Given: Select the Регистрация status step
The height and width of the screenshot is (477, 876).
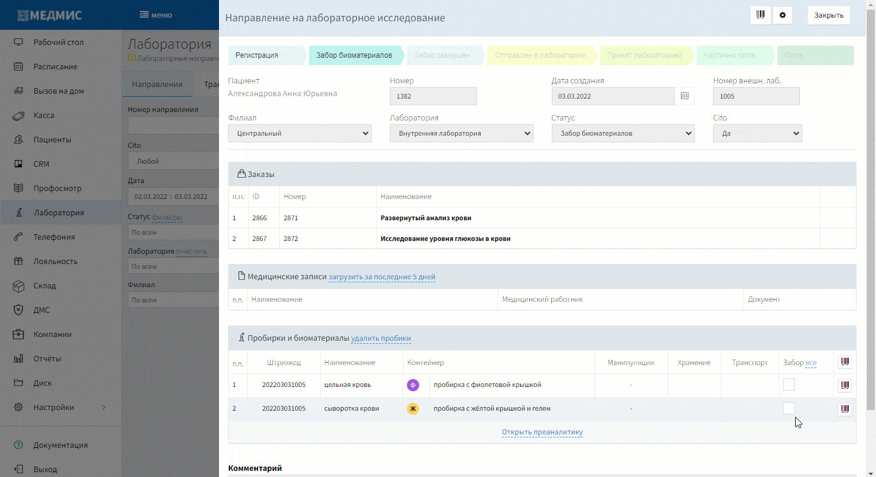Looking at the screenshot, I should [266, 55].
